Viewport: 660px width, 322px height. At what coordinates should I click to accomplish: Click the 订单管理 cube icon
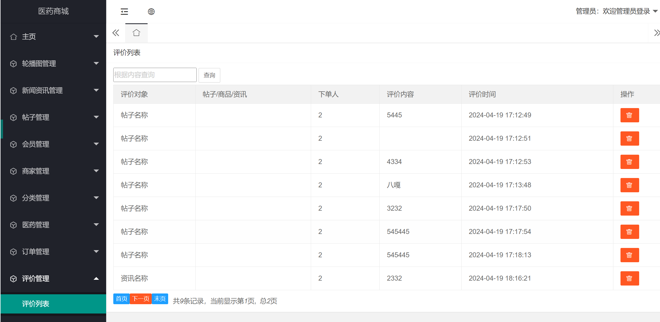coord(13,252)
